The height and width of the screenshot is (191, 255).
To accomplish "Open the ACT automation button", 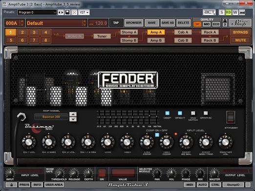I will (x=209, y=12).
